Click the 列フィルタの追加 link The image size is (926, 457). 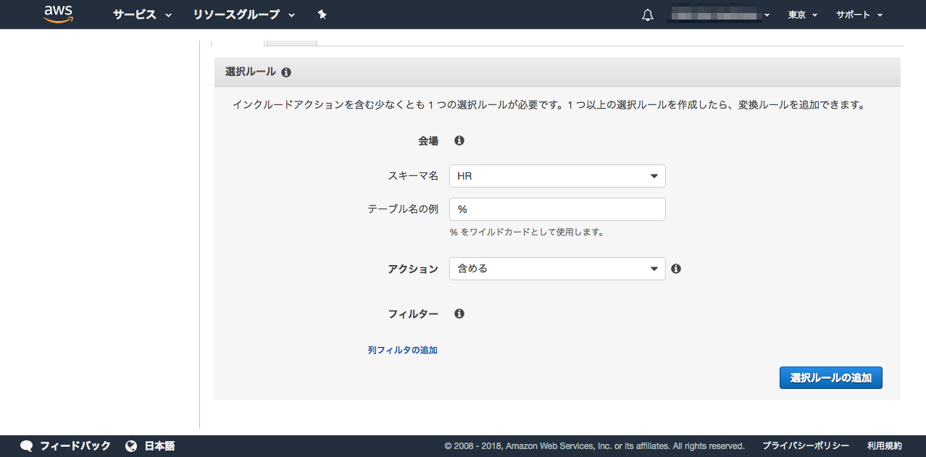tap(402, 350)
